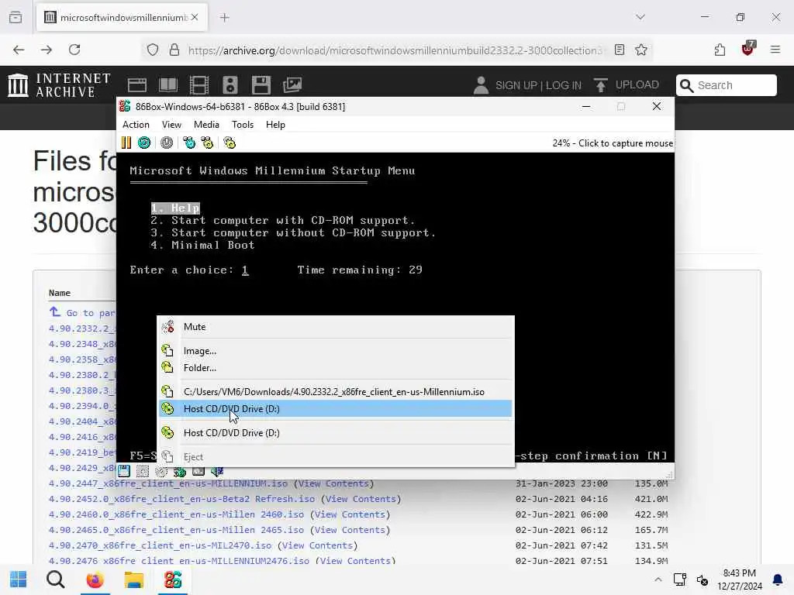Click the 24% - Click to capture mouse status

click(x=613, y=143)
